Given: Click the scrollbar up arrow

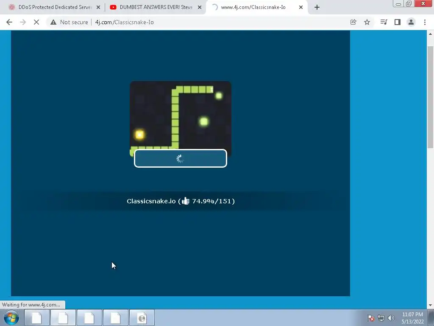Looking at the screenshot, I should pos(431,34).
